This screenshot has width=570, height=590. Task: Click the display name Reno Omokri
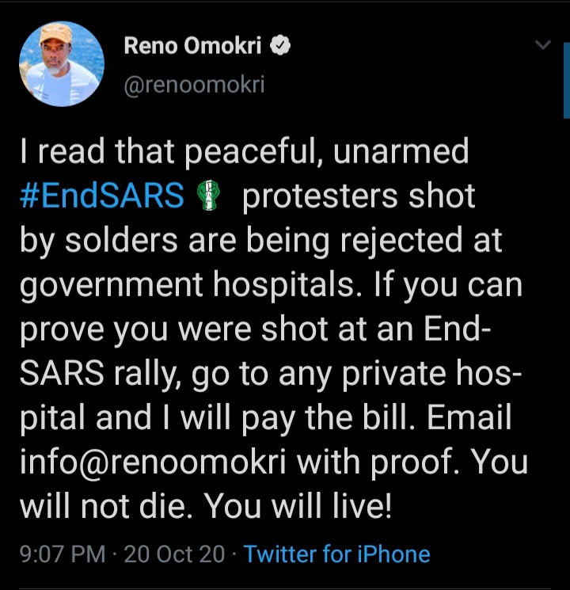click(x=197, y=47)
